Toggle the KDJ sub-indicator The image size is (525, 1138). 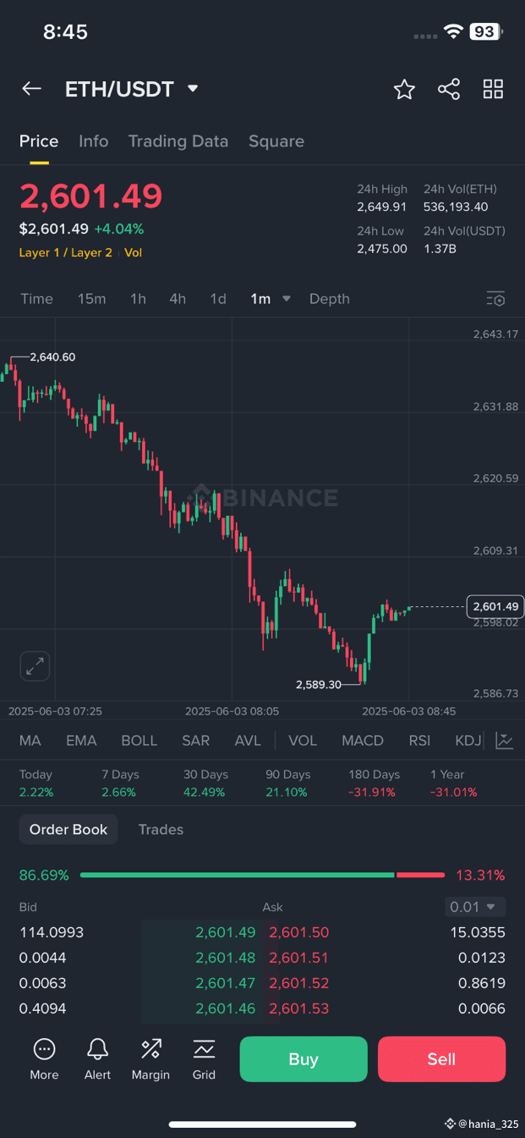pyautogui.click(x=468, y=741)
